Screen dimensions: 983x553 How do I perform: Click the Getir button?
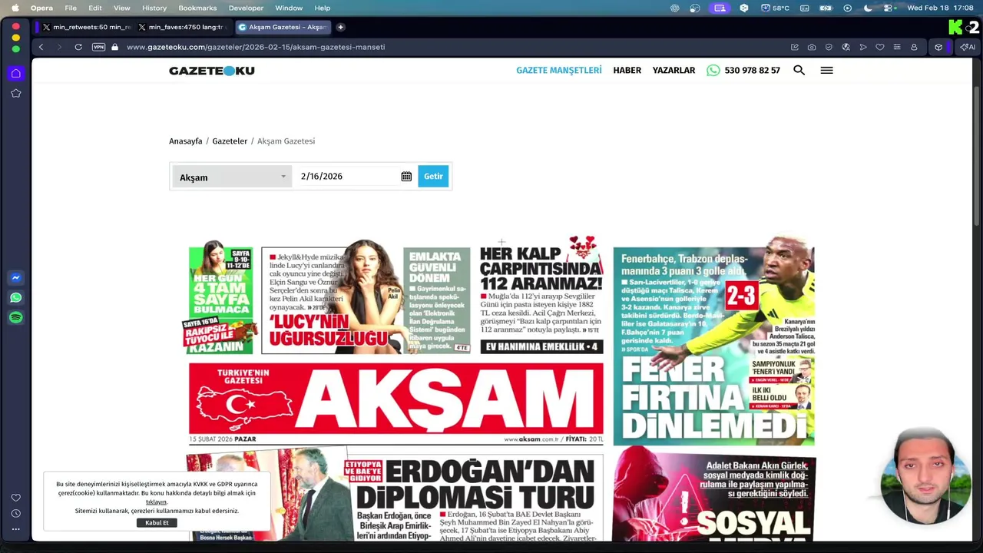[x=433, y=177]
